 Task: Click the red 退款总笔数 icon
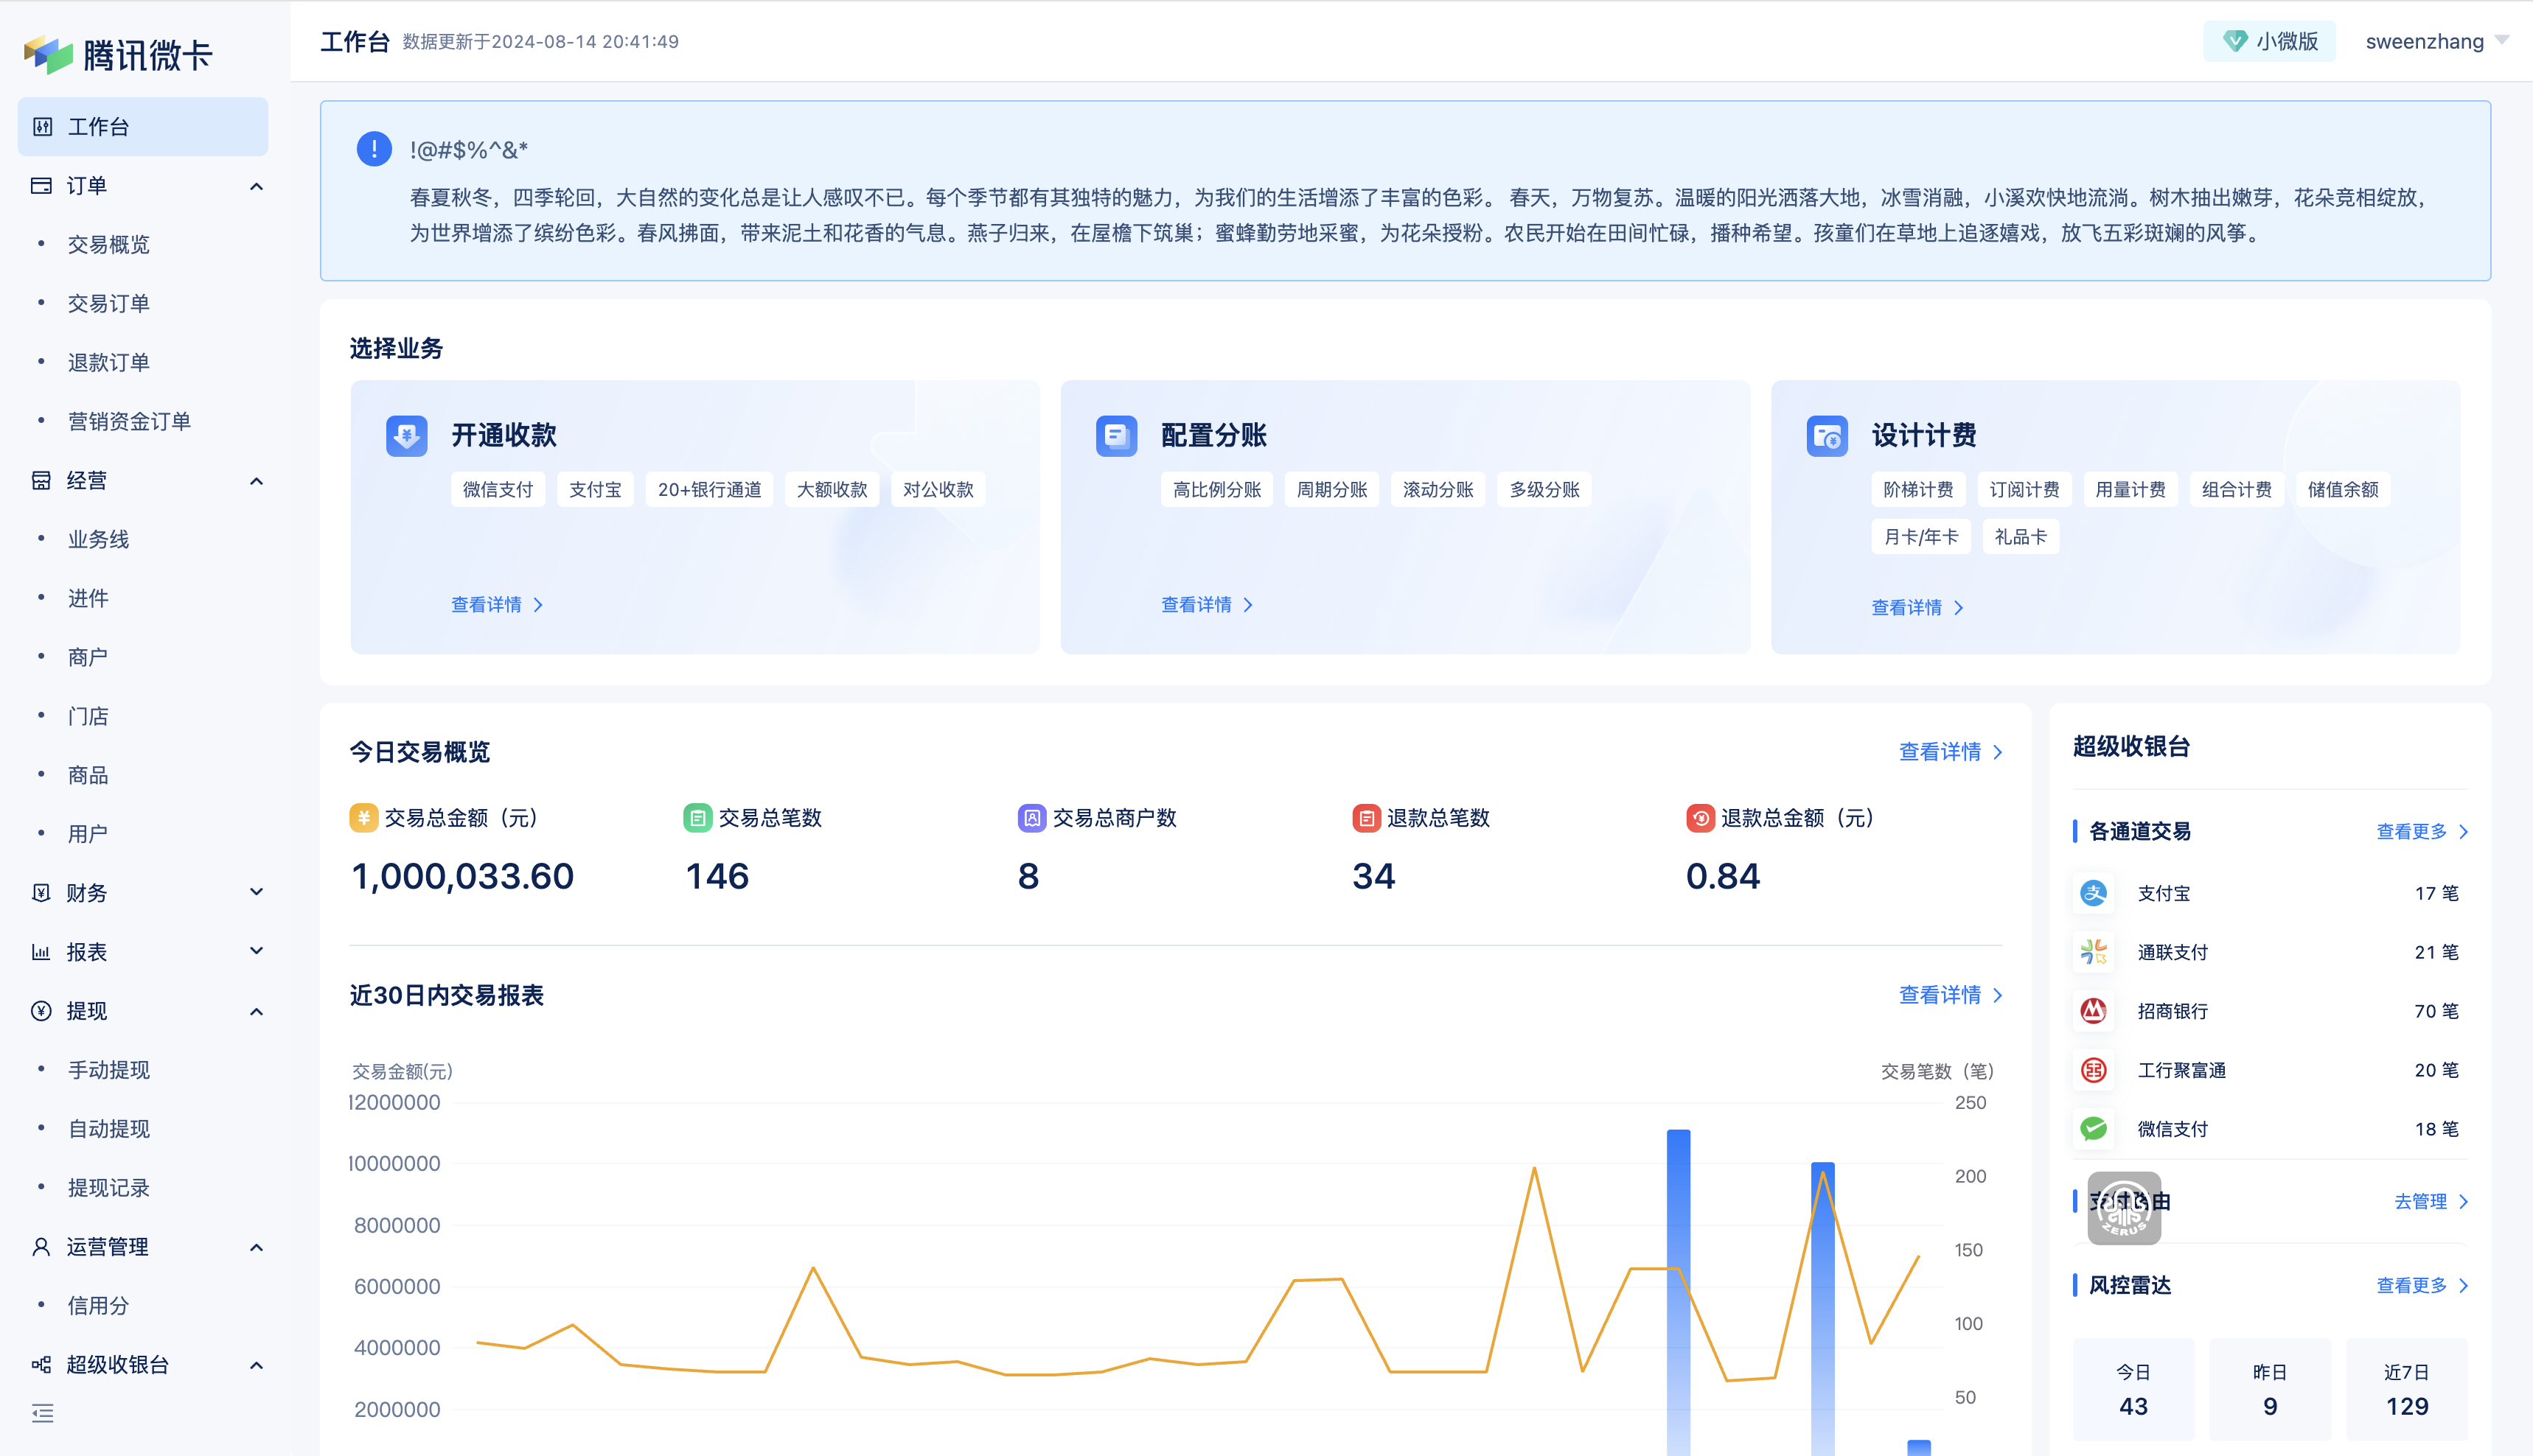[1365, 818]
